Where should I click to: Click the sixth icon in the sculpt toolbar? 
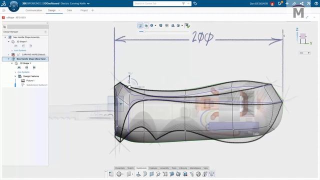coord(173,25)
